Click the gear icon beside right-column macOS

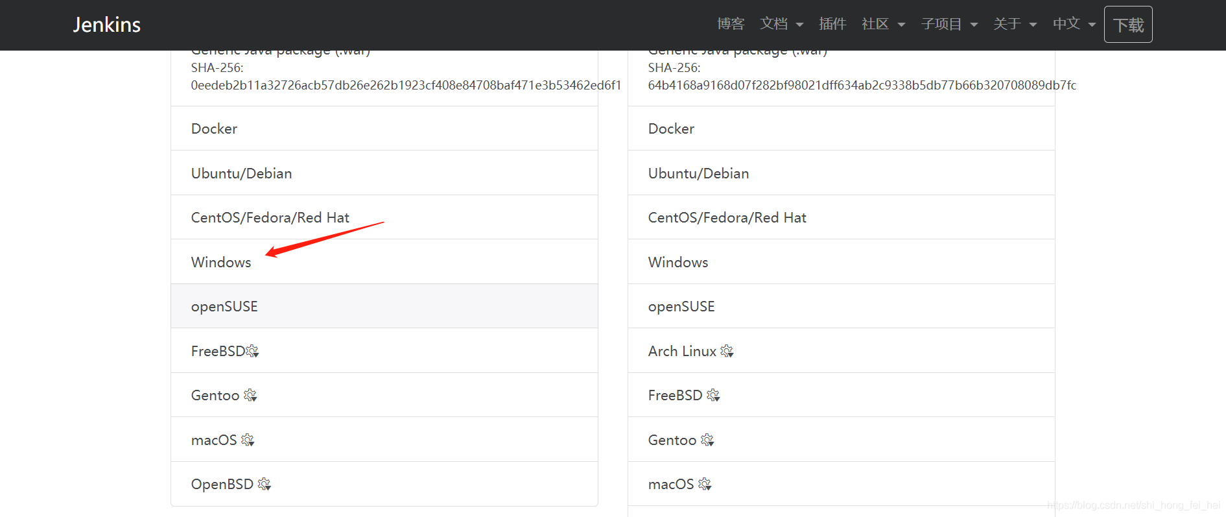pyautogui.click(x=705, y=484)
